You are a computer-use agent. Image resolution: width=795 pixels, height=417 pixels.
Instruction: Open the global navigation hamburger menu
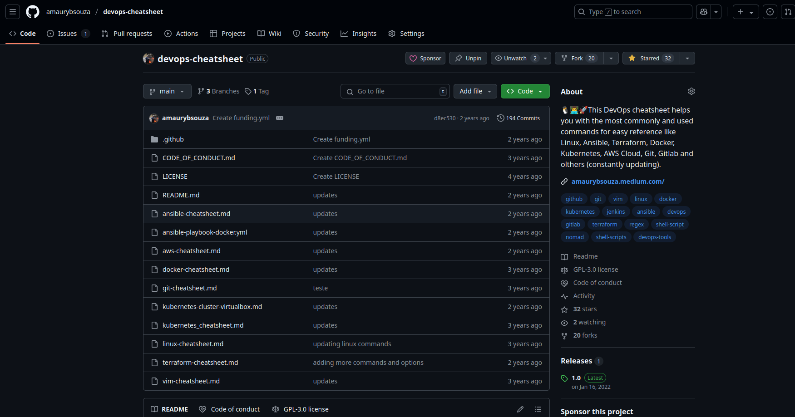point(13,12)
